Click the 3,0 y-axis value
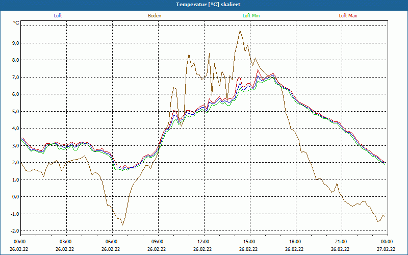 pyautogui.click(x=16, y=145)
